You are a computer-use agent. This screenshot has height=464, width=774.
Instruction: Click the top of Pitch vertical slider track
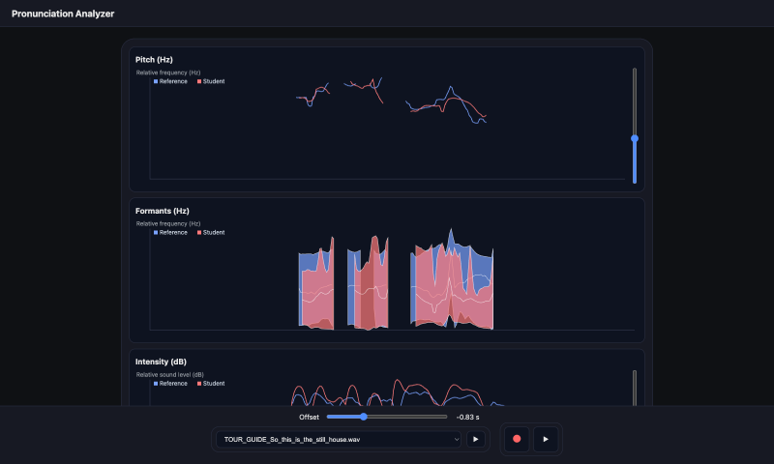(635, 71)
